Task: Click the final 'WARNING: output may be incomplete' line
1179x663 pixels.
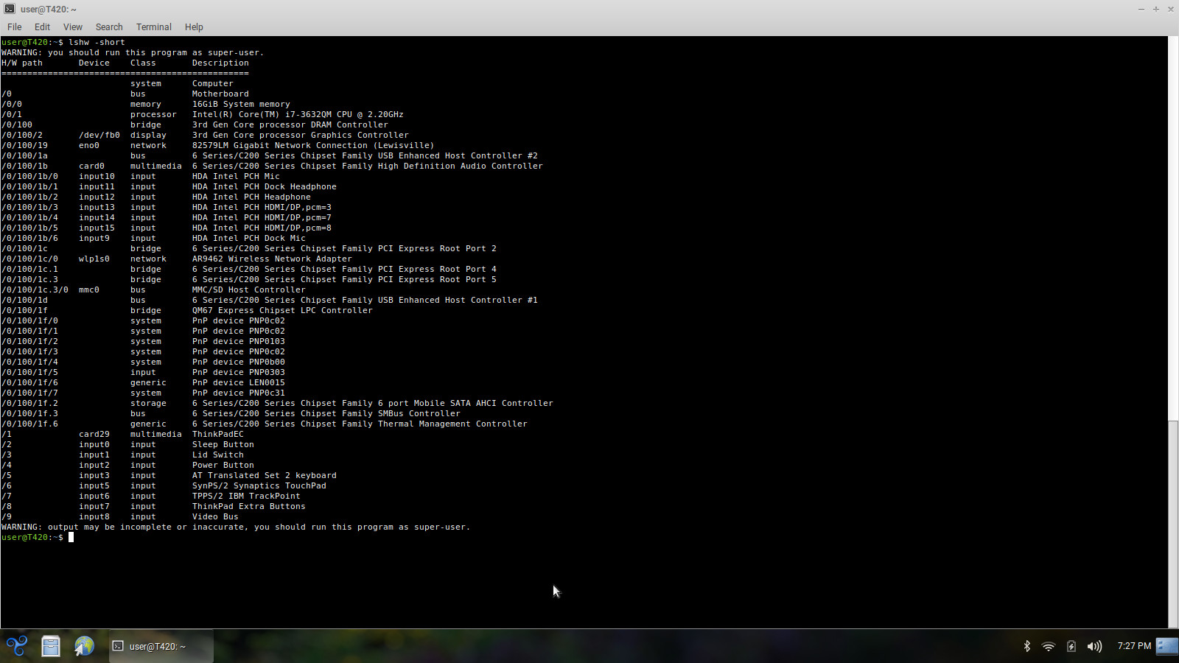Action: 236,527
